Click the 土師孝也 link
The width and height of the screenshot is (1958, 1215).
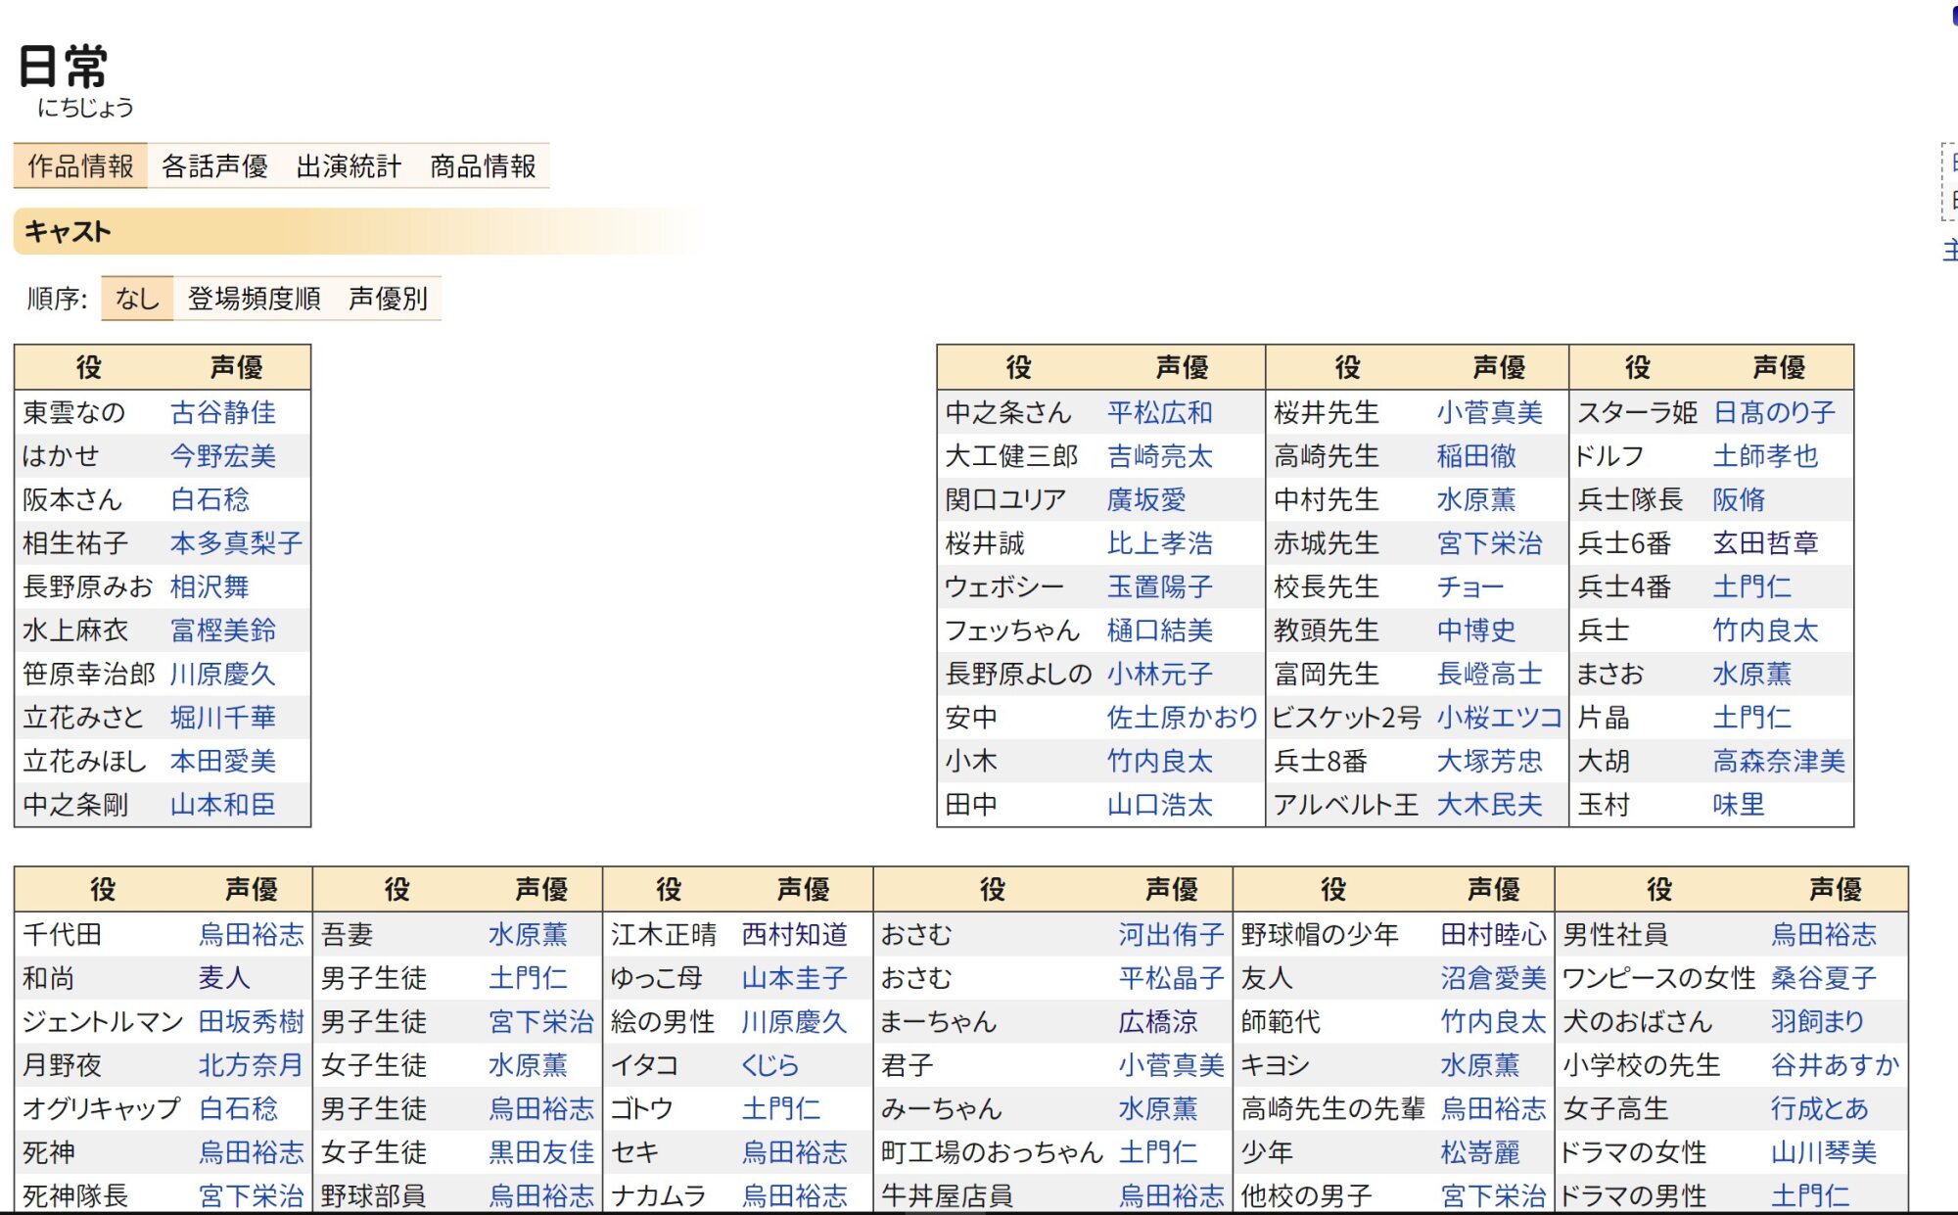[1766, 456]
